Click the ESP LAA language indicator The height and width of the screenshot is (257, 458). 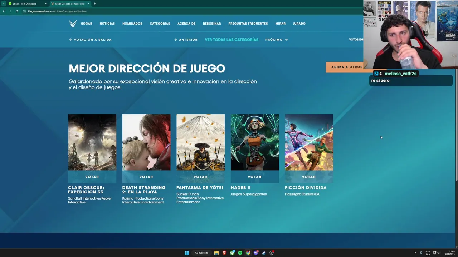(x=428, y=253)
